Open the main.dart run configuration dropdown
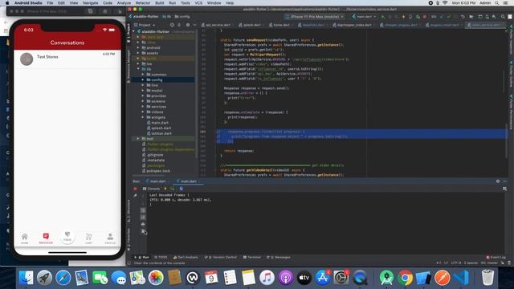Screen dimensions: 514x289 [x=364, y=16]
